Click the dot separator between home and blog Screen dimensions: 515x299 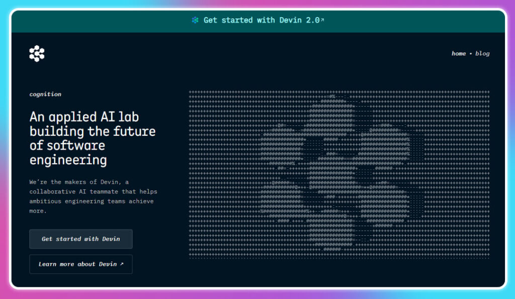point(471,53)
